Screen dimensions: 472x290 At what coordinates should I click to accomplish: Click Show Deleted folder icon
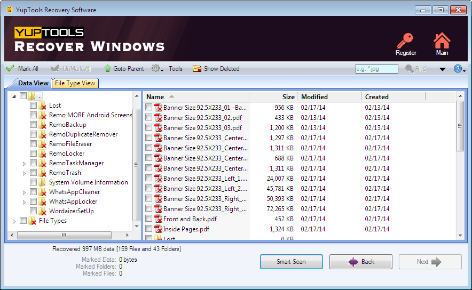tap(197, 69)
